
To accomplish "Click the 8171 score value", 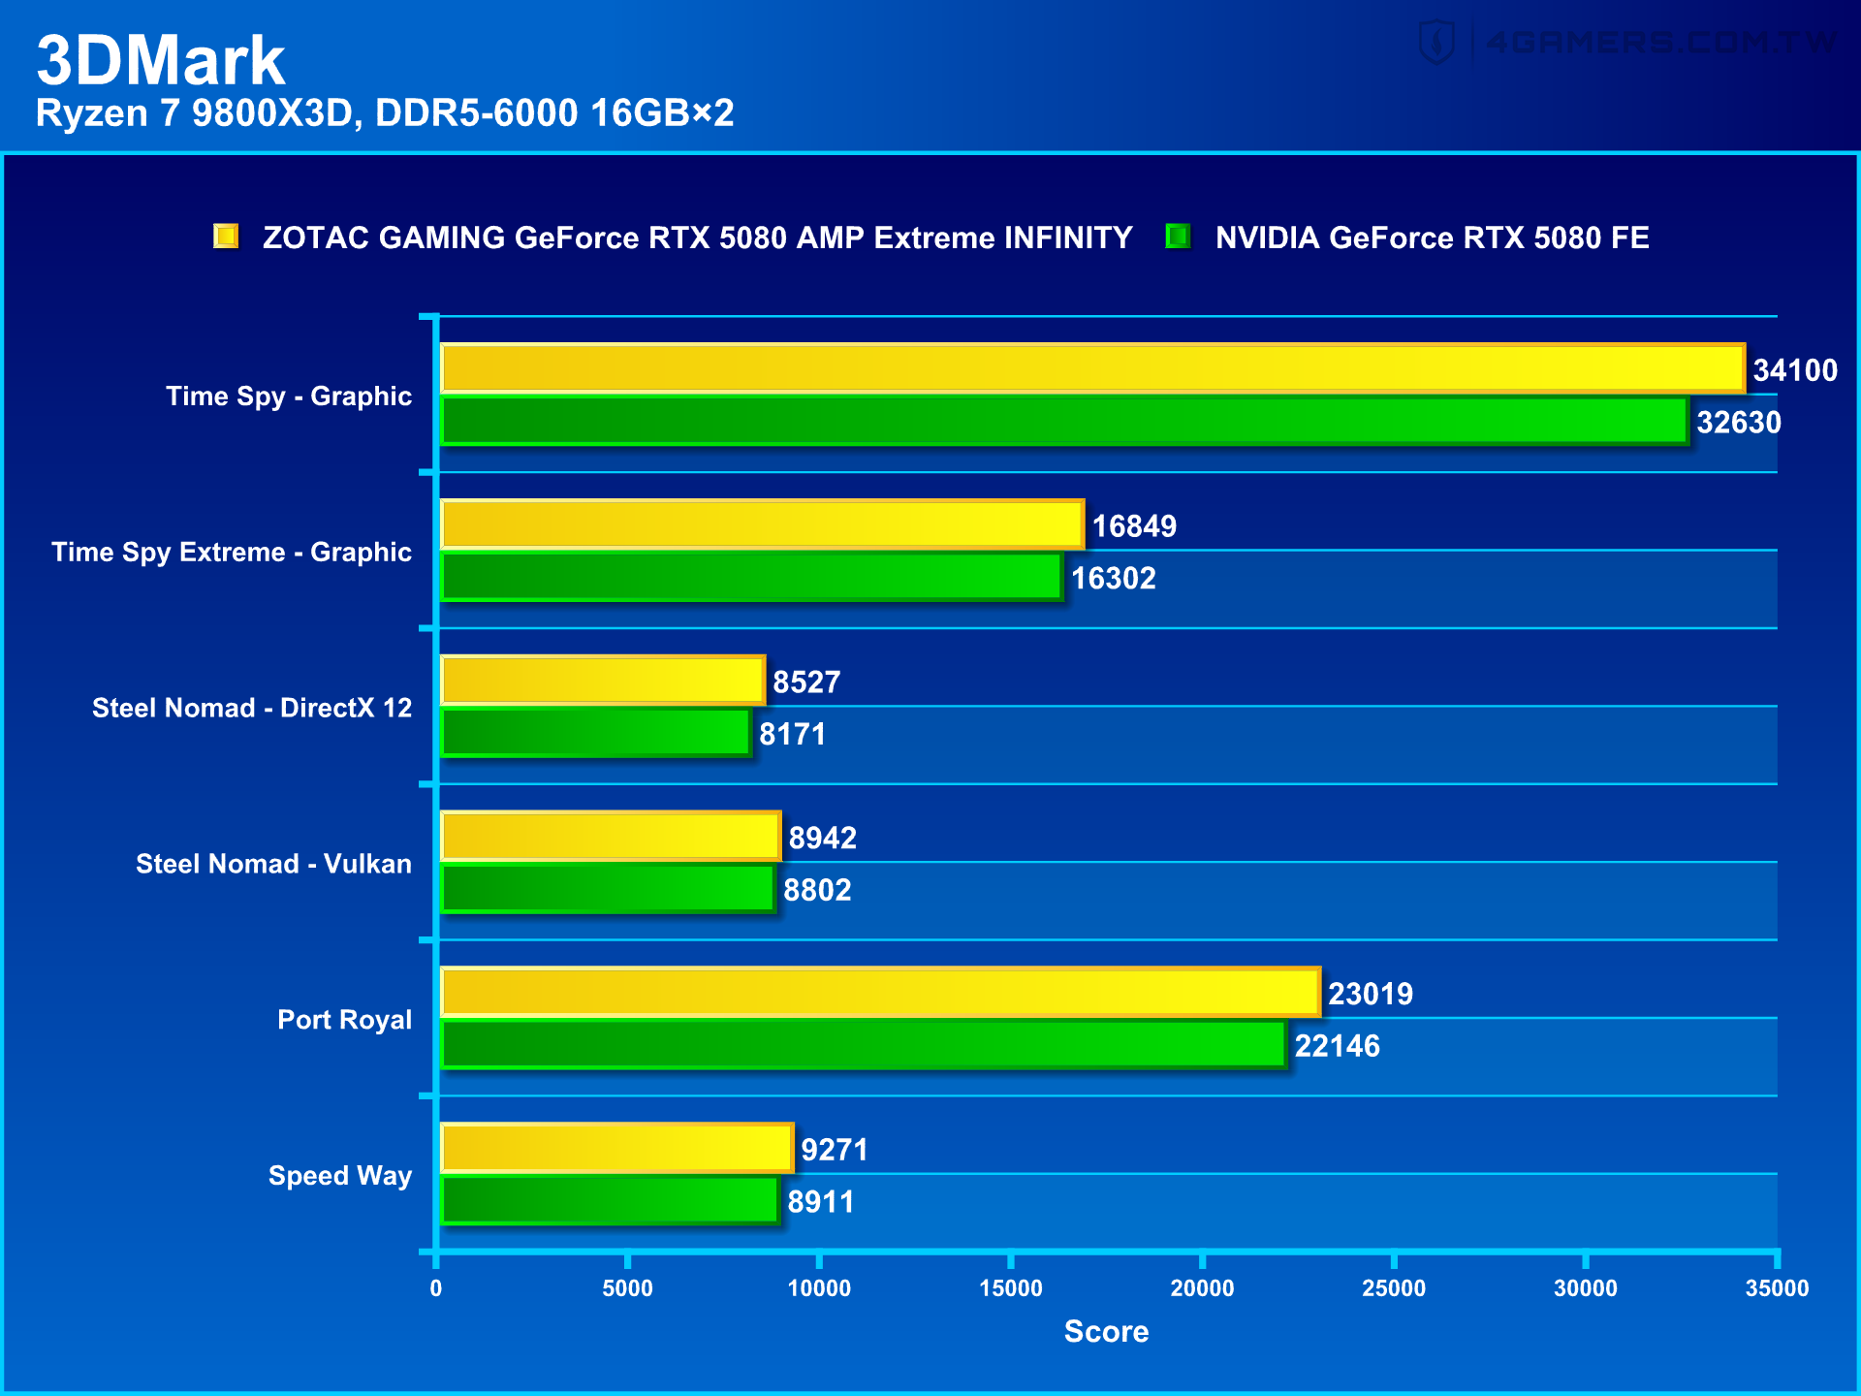I will [793, 735].
